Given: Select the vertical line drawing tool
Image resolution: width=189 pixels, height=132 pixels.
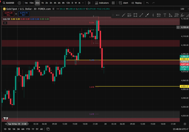Looking at the screenshot, I should [153, 15].
